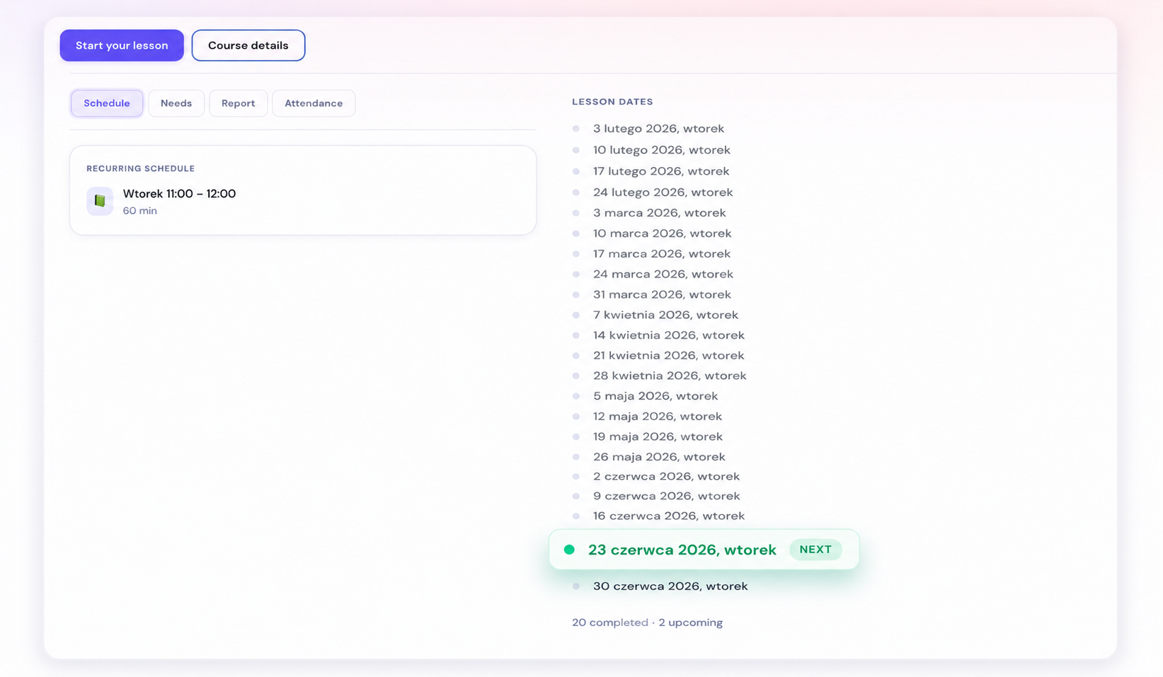Select lesson date 3 marca 2026, wtorek
Screen dimensions: 1163x677
660,213
